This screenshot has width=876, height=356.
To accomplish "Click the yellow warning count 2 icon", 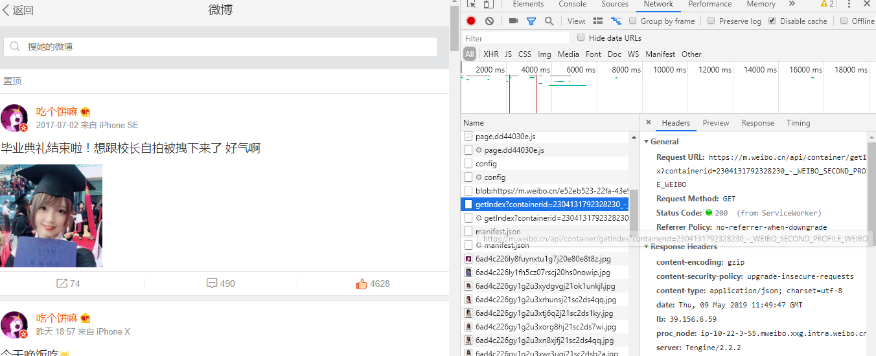I will click(827, 4).
